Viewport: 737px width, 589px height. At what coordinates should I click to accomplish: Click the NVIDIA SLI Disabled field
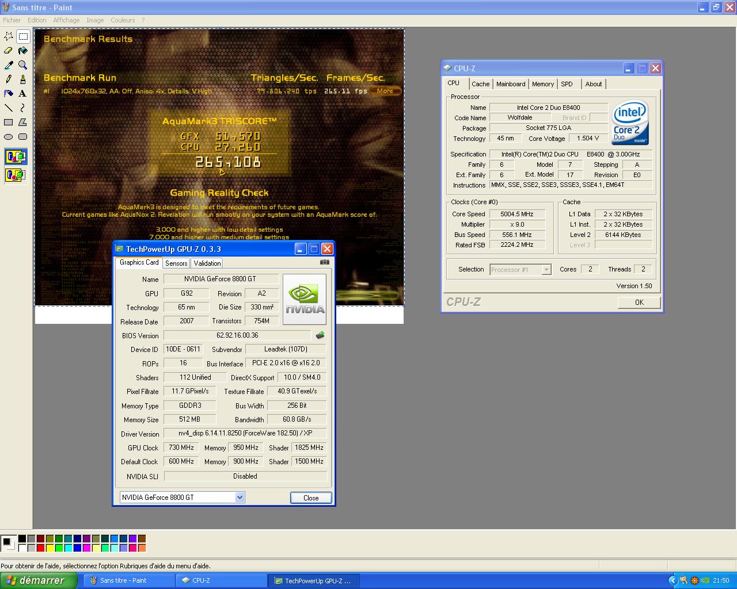[245, 476]
